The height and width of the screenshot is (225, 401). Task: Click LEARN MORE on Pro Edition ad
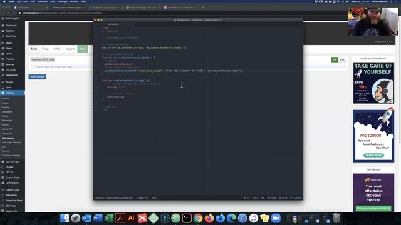[x=373, y=156]
